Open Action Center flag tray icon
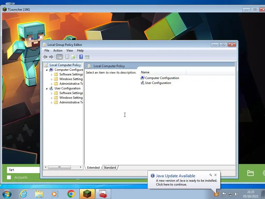 point(224,194)
